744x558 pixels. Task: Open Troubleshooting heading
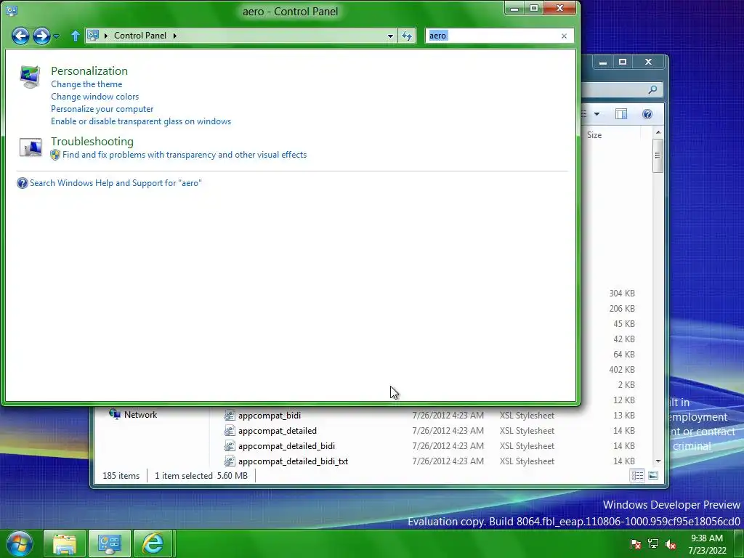92,142
